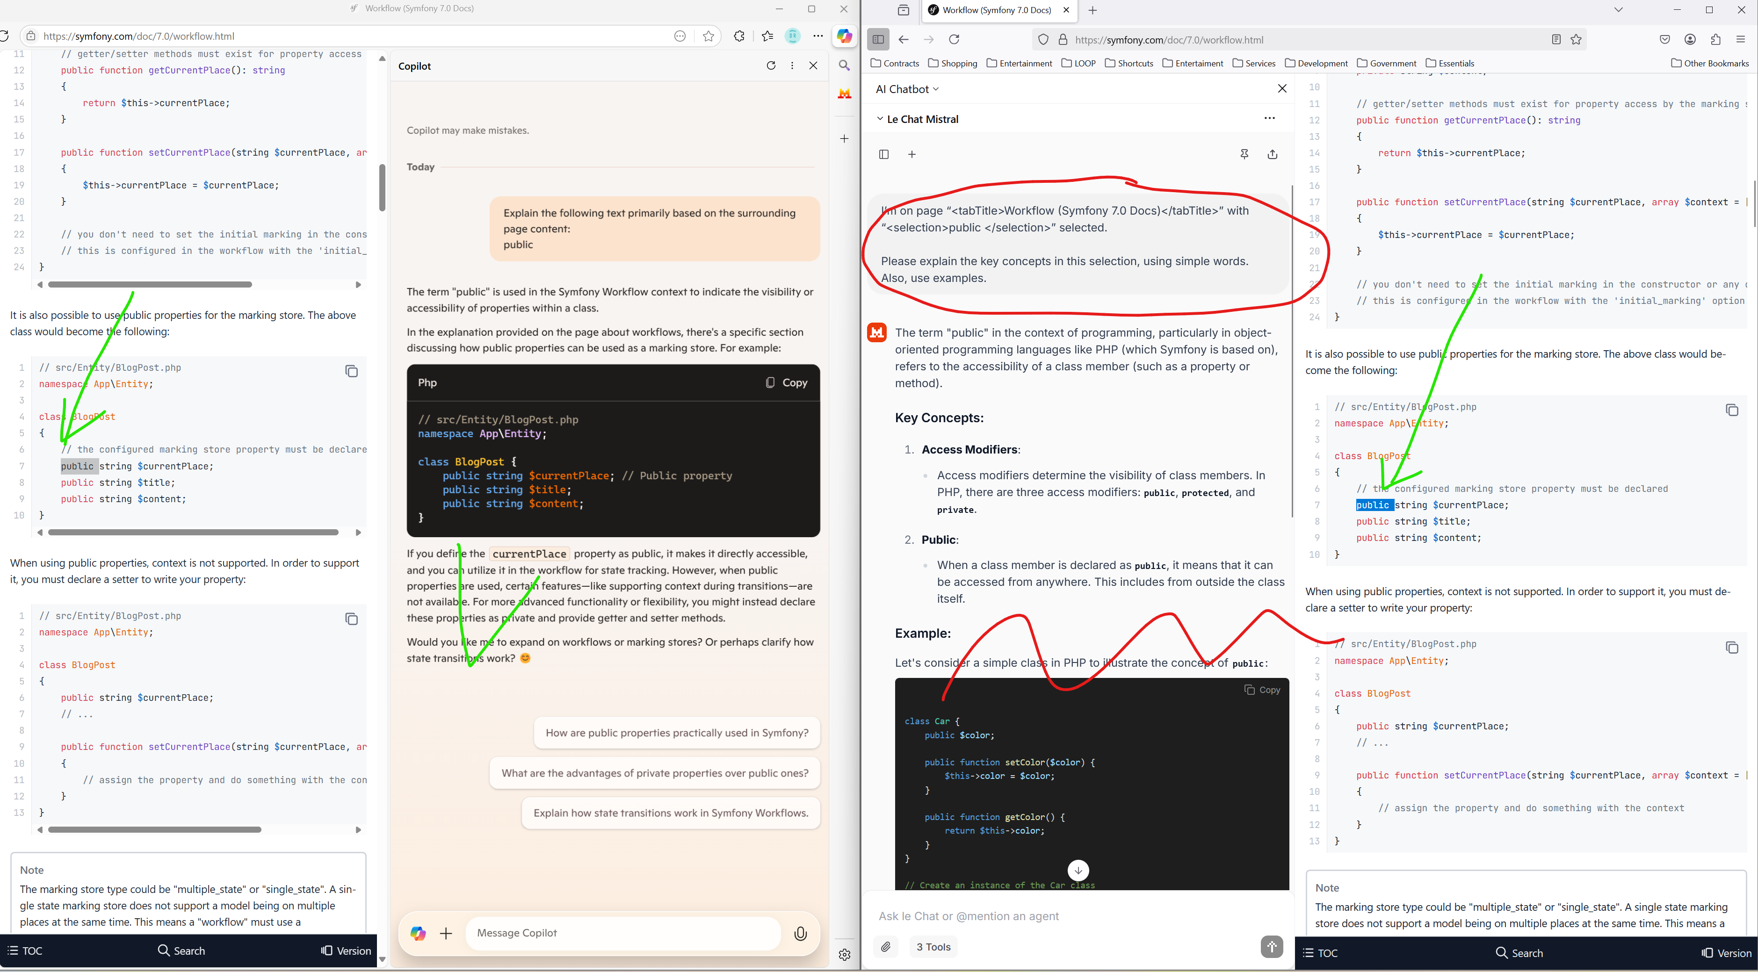Open the 3 Tools selector in Le Chat
The height and width of the screenshot is (972, 1758).
pos(933,947)
